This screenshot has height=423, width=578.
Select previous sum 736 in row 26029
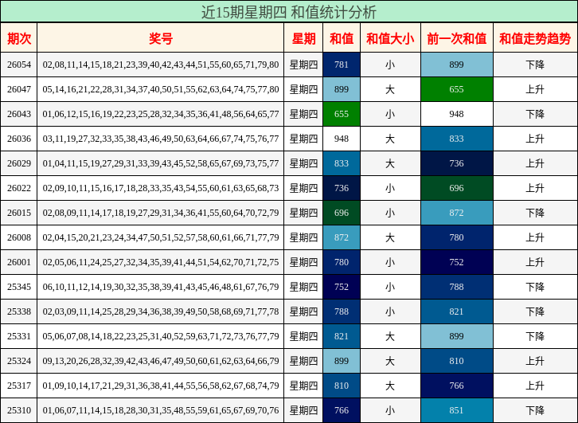457,163
